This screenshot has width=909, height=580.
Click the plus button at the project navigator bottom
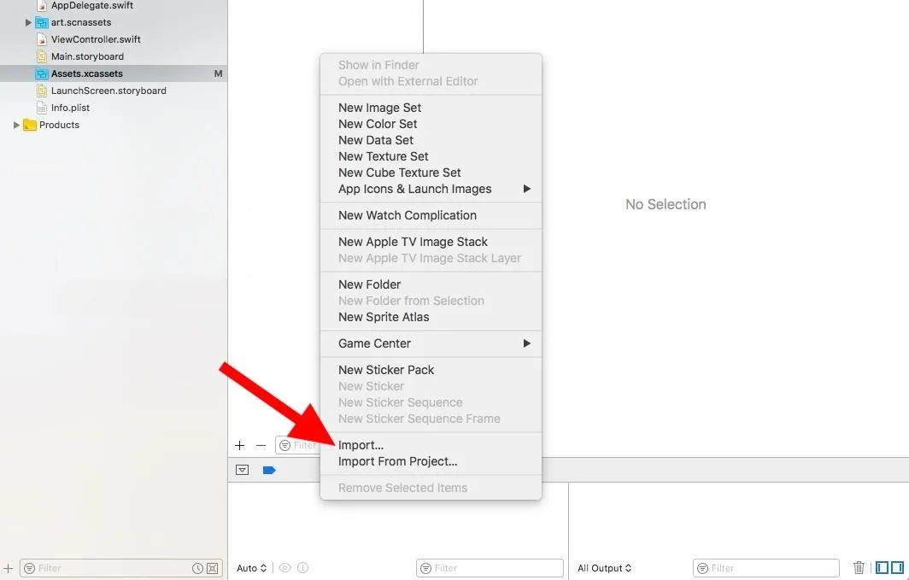pyautogui.click(x=9, y=568)
